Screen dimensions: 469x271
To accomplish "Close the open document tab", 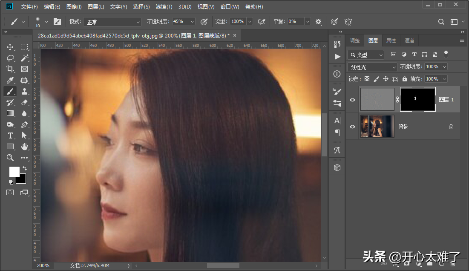I will (x=234, y=35).
